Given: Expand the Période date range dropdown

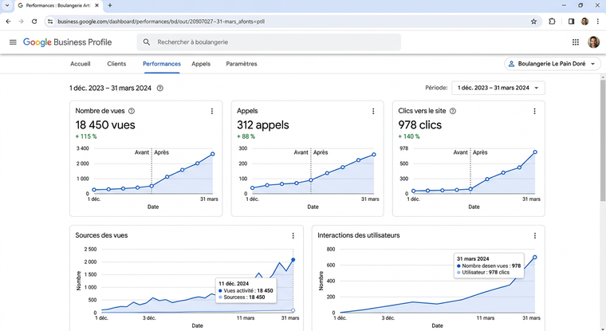Looking at the screenshot, I should coord(498,89).
